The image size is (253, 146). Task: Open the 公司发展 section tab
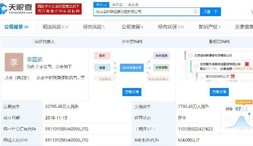point(133,27)
